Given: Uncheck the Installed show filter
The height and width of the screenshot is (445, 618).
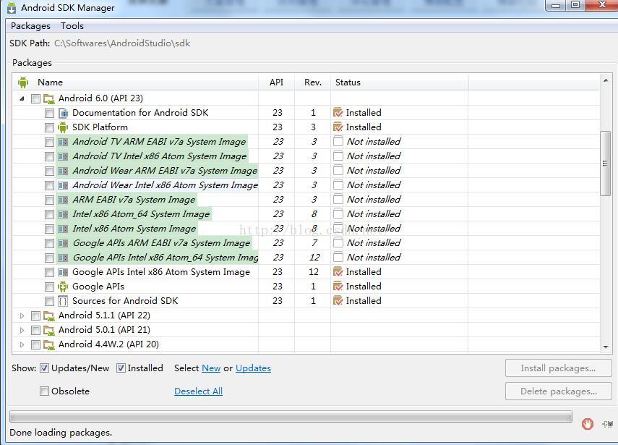Looking at the screenshot, I should pos(121,368).
